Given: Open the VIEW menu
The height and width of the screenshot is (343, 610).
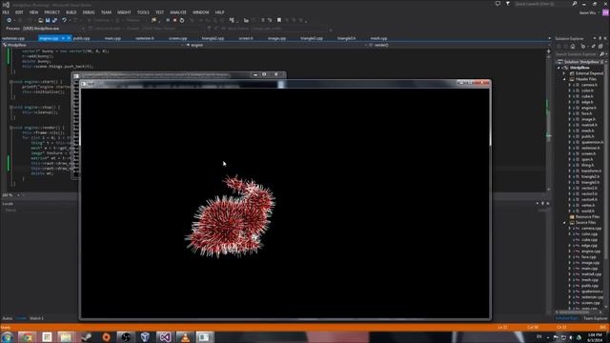Looking at the screenshot, I should point(34,12).
